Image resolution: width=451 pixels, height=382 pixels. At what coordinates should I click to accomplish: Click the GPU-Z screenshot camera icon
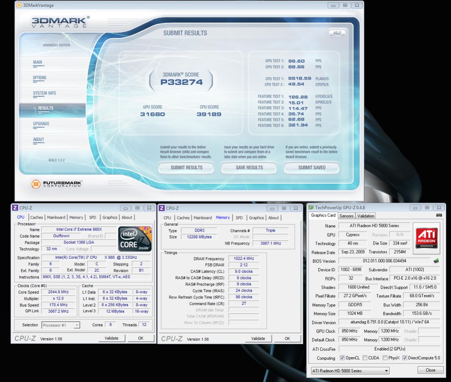(439, 215)
